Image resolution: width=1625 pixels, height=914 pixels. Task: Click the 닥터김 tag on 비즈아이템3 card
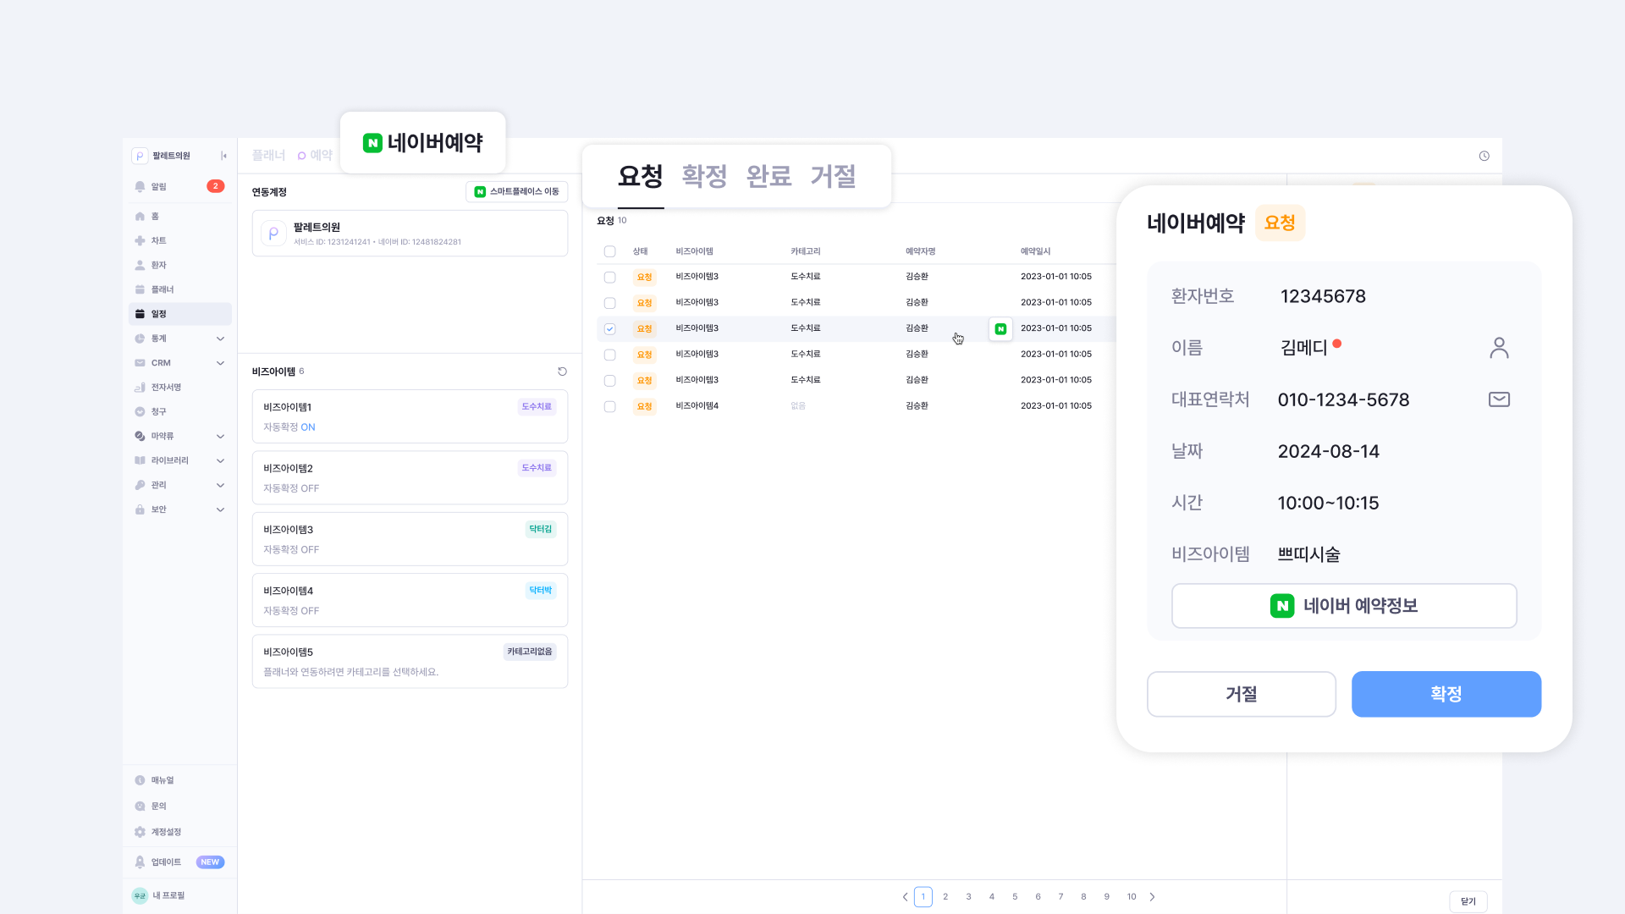pyautogui.click(x=540, y=529)
